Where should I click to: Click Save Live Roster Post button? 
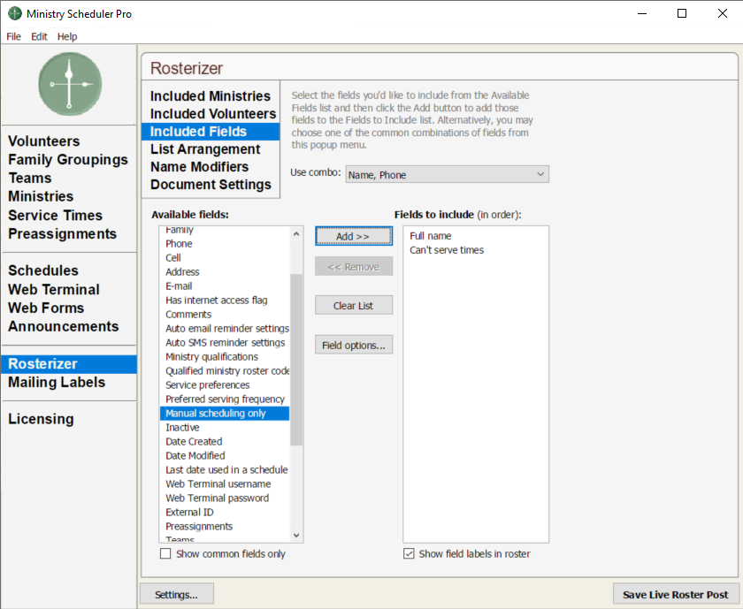pos(675,594)
